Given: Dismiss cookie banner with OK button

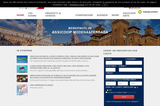Looking at the screenshot, I should click(105, 5).
